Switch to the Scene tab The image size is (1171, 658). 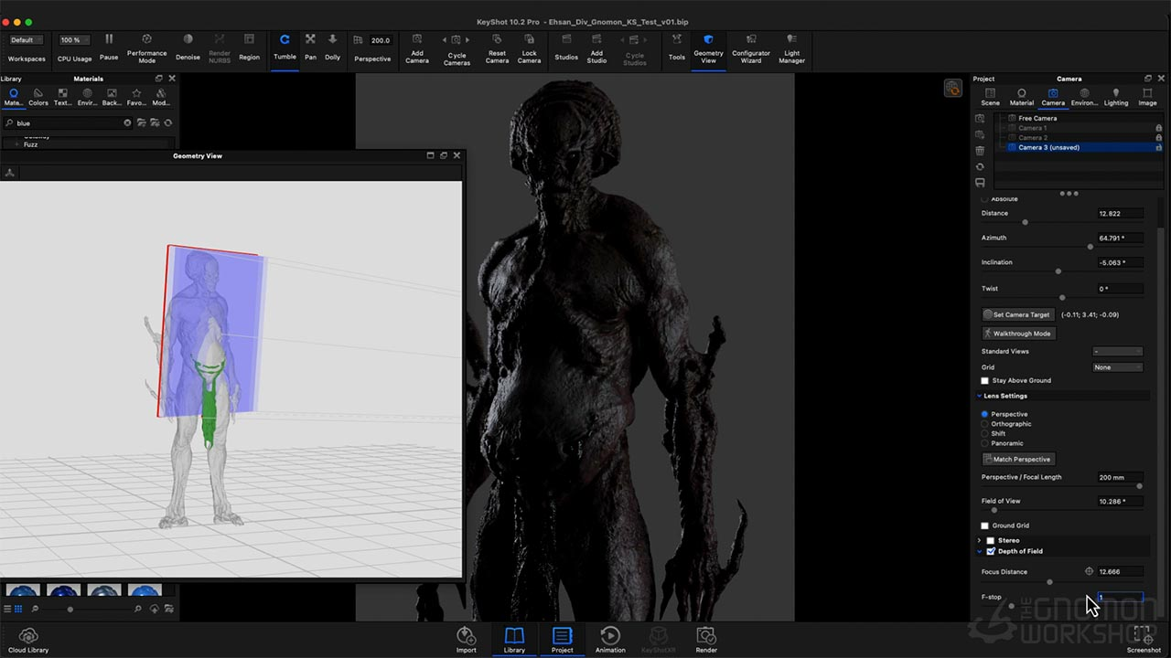[991, 94]
